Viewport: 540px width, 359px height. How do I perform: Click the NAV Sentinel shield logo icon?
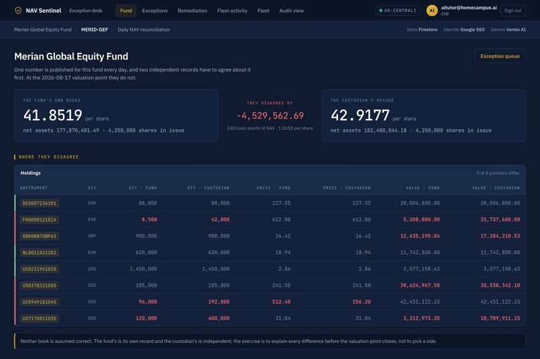pyautogui.click(x=18, y=11)
